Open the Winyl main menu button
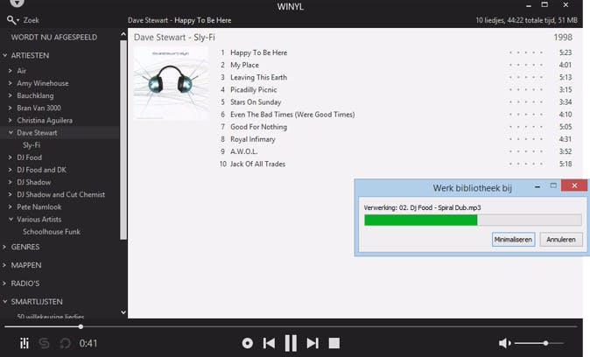The width and height of the screenshot is (590, 357). tap(17, 3)
